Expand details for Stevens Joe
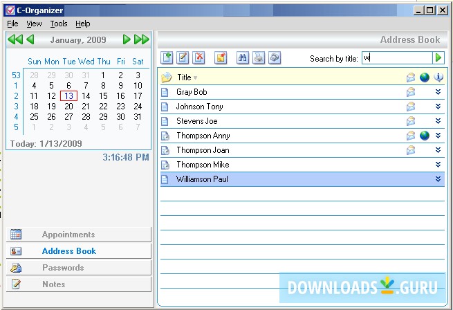 (x=438, y=121)
